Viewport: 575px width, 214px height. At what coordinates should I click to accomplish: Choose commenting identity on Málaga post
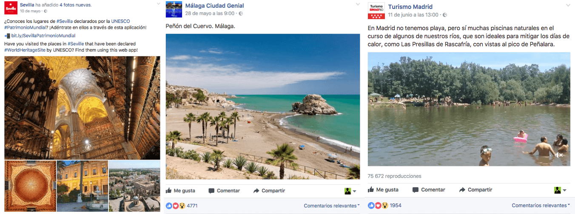[x=350, y=191]
